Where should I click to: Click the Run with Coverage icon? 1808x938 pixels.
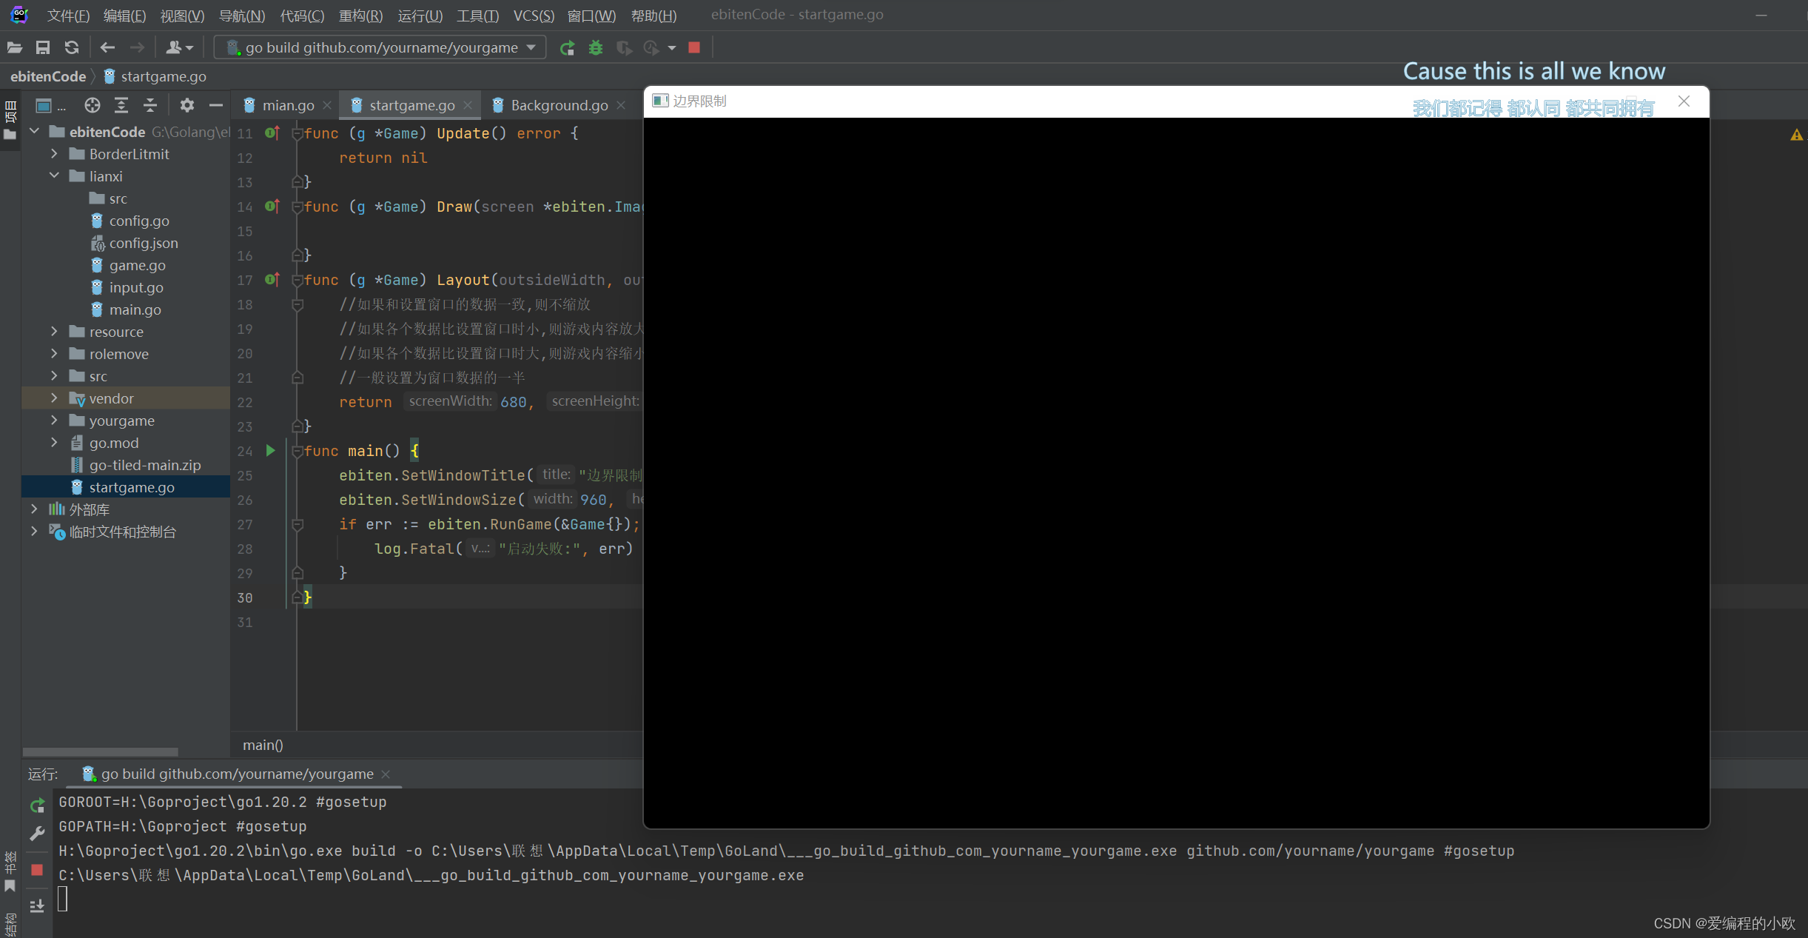pyautogui.click(x=625, y=47)
